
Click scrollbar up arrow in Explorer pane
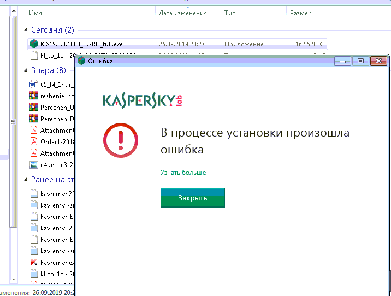tap(14, 11)
